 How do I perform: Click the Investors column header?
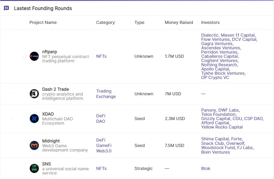pos(210,22)
